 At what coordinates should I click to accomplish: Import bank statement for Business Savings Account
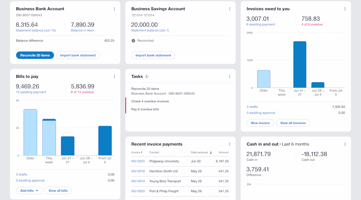point(153,55)
